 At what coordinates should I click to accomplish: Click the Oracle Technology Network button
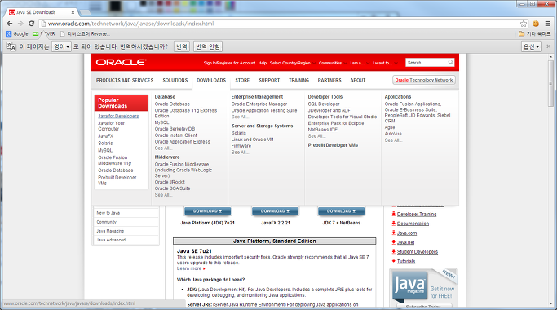coord(424,80)
